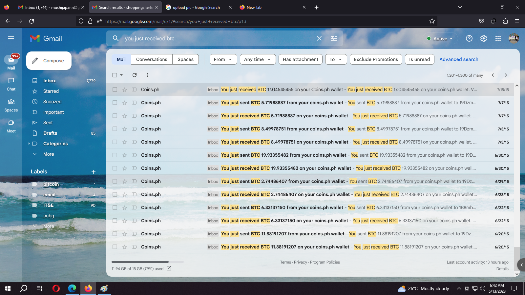Open Firefox application menu
The height and width of the screenshot is (295, 525).
point(517,21)
